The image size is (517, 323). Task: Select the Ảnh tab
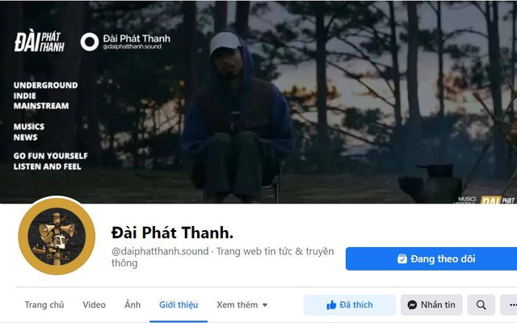click(x=132, y=305)
